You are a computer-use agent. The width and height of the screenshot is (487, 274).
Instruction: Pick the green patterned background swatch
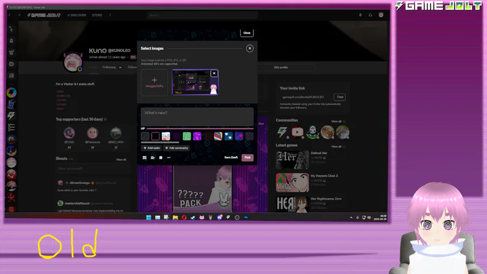[187, 136]
